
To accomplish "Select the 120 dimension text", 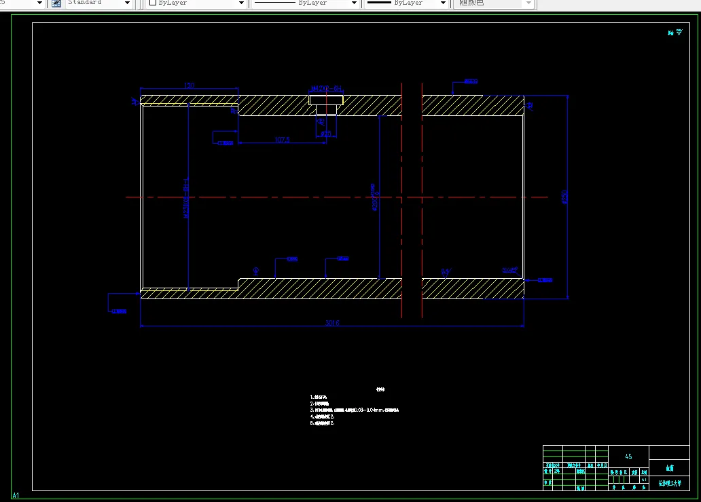I will (189, 85).
